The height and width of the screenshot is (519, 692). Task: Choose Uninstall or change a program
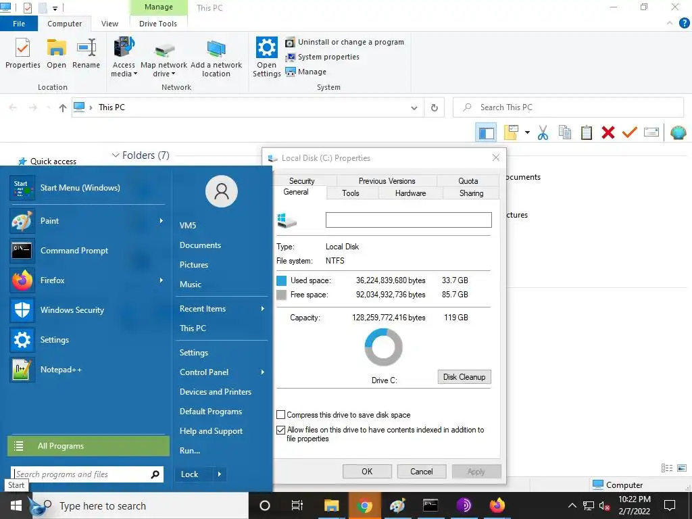point(345,42)
